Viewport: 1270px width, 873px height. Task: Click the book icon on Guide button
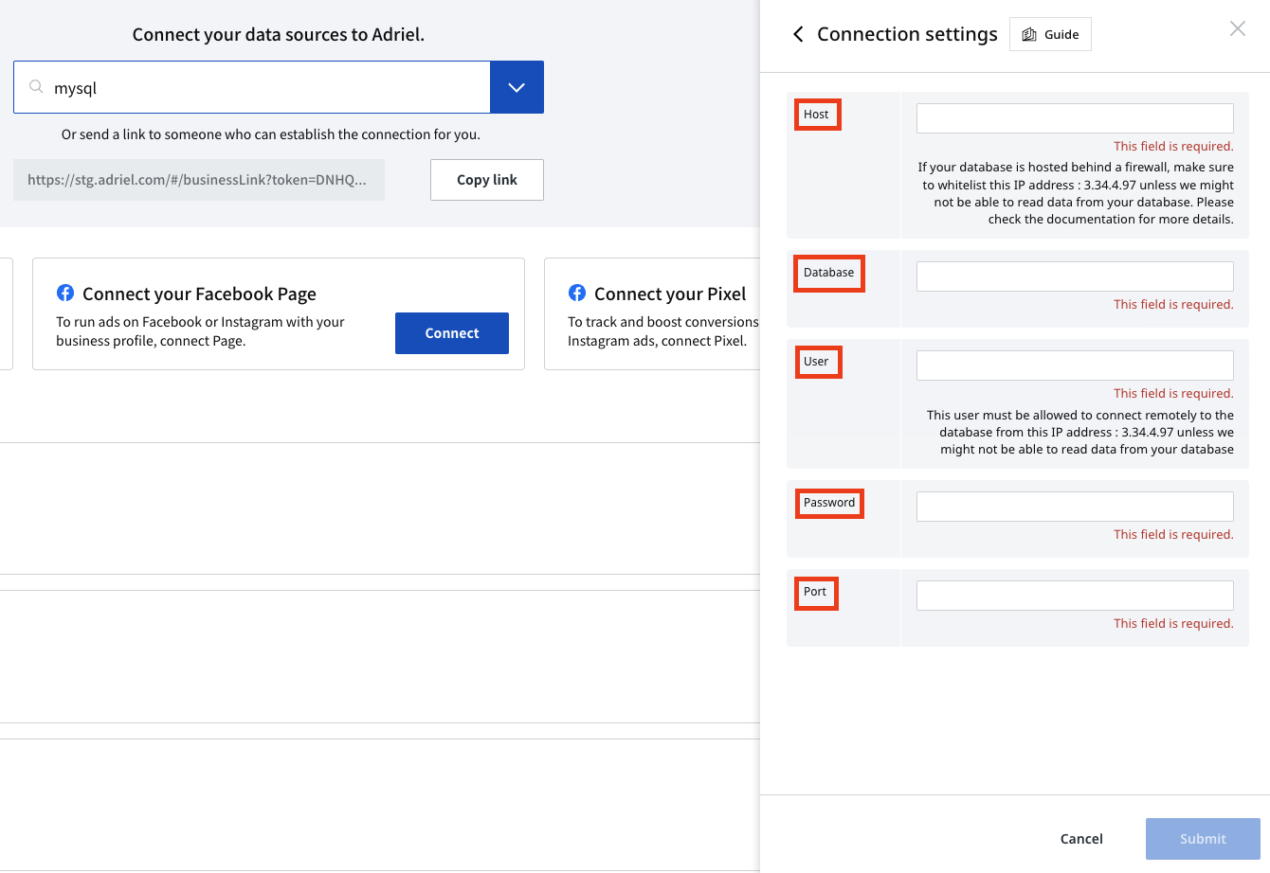click(1029, 34)
